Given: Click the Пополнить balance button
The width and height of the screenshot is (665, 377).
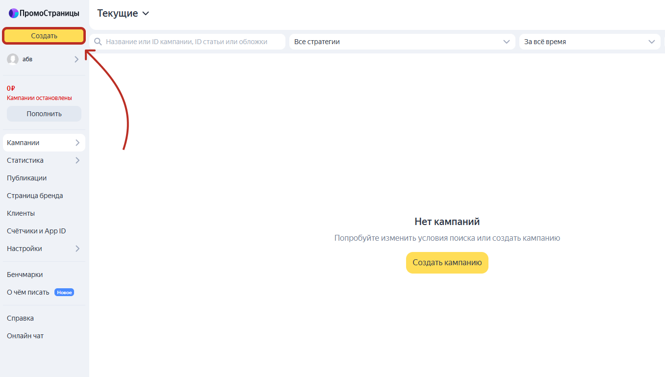Looking at the screenshot, I should [44, 114].
